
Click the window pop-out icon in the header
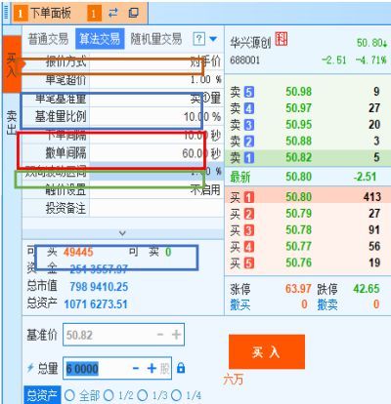click(x=133, y=13)
